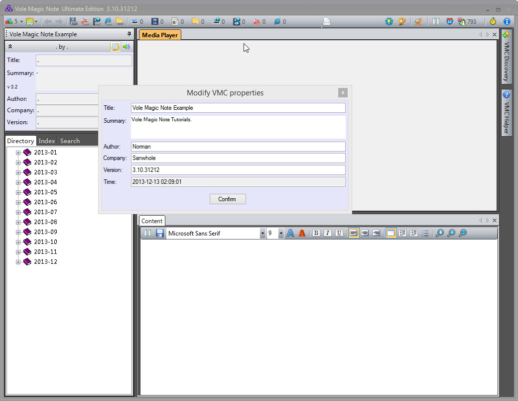Expand the 2013-09 tree node
The width and height of the screenshot is (518, 401).
click(x=18, y=232)
